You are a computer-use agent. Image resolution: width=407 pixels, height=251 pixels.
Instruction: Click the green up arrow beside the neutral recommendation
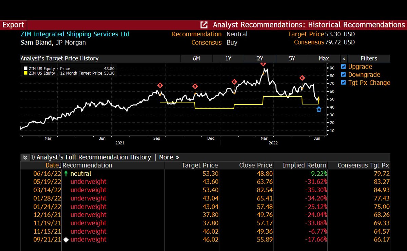pos(66,173)
